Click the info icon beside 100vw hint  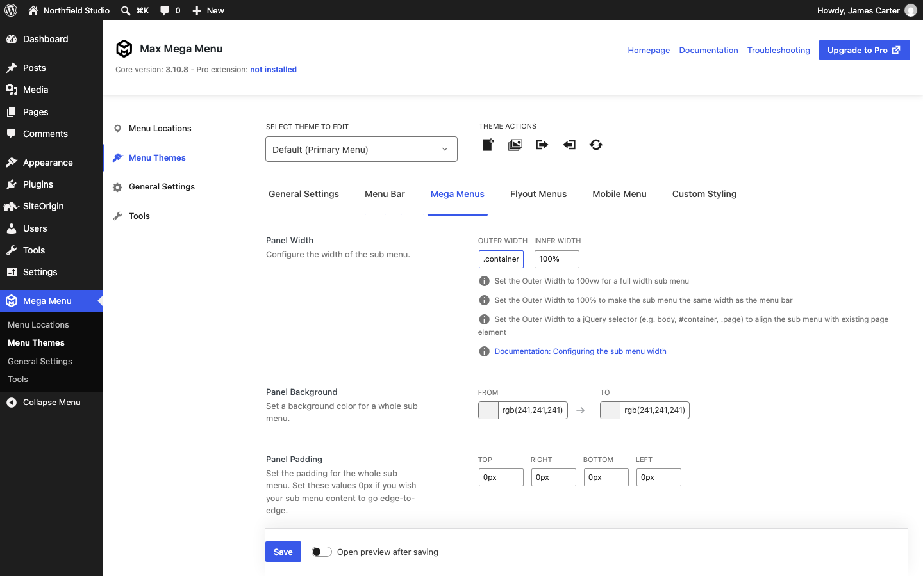coord(485,281)
